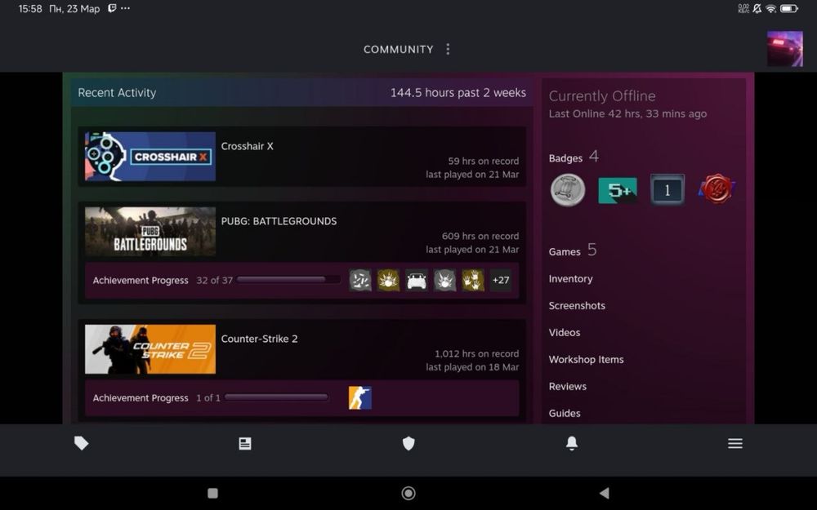Open the Steam Guard shield icon
Viewport: 817px width, 510px height.
tap(408, 443)
